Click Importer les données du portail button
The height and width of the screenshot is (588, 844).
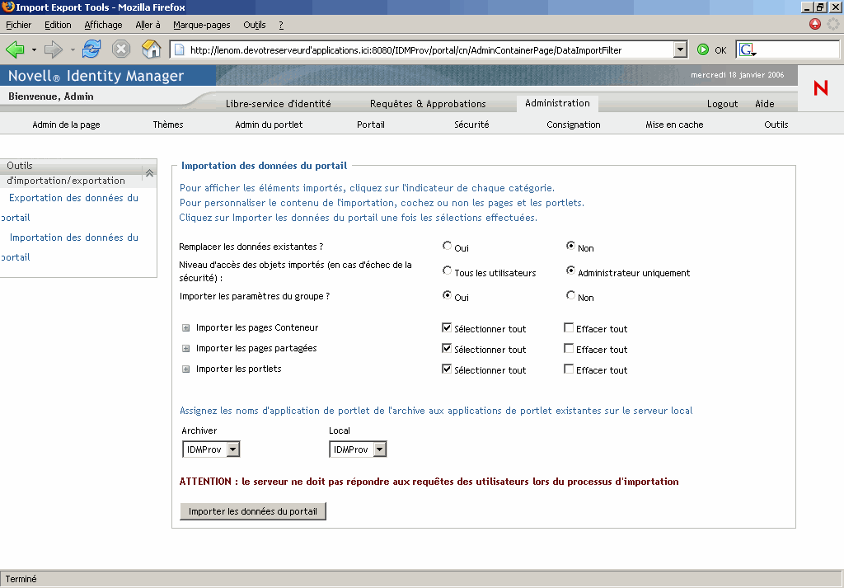253,511
